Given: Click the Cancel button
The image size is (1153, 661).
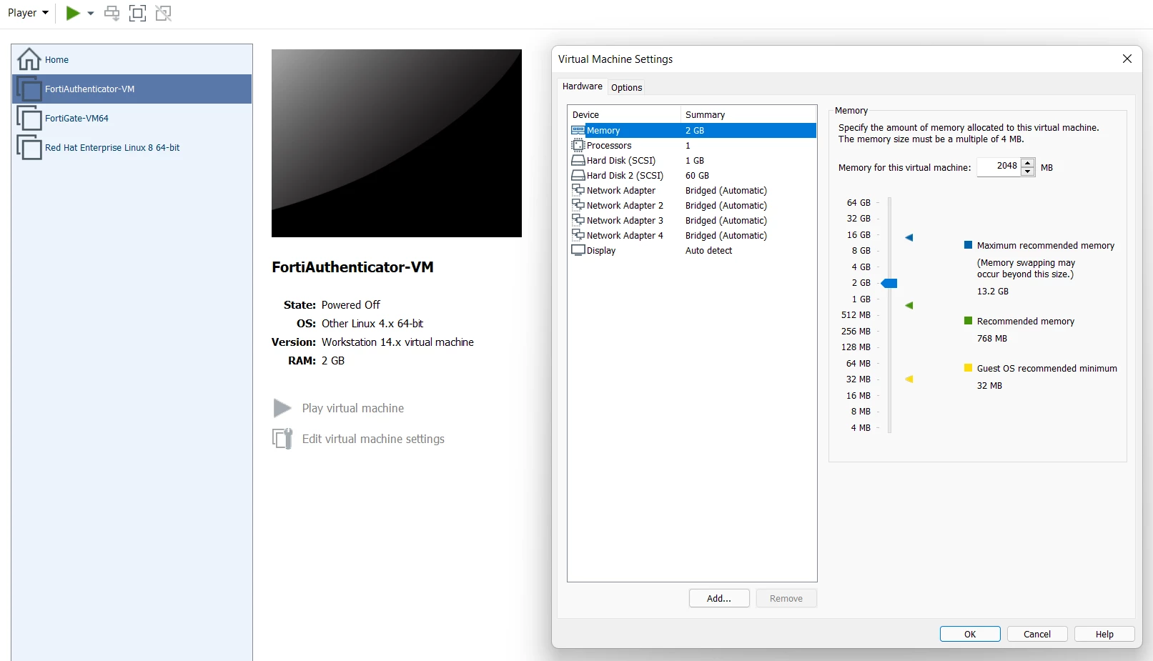Looking at the screenshot, I should click(1037, 635).
